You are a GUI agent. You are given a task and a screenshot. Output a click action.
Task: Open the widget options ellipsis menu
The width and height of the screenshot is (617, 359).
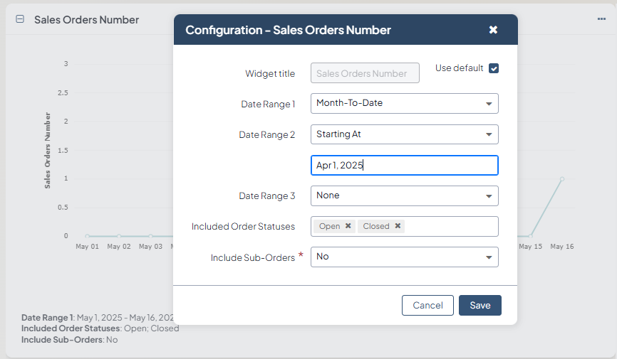[x=601, y=19]
